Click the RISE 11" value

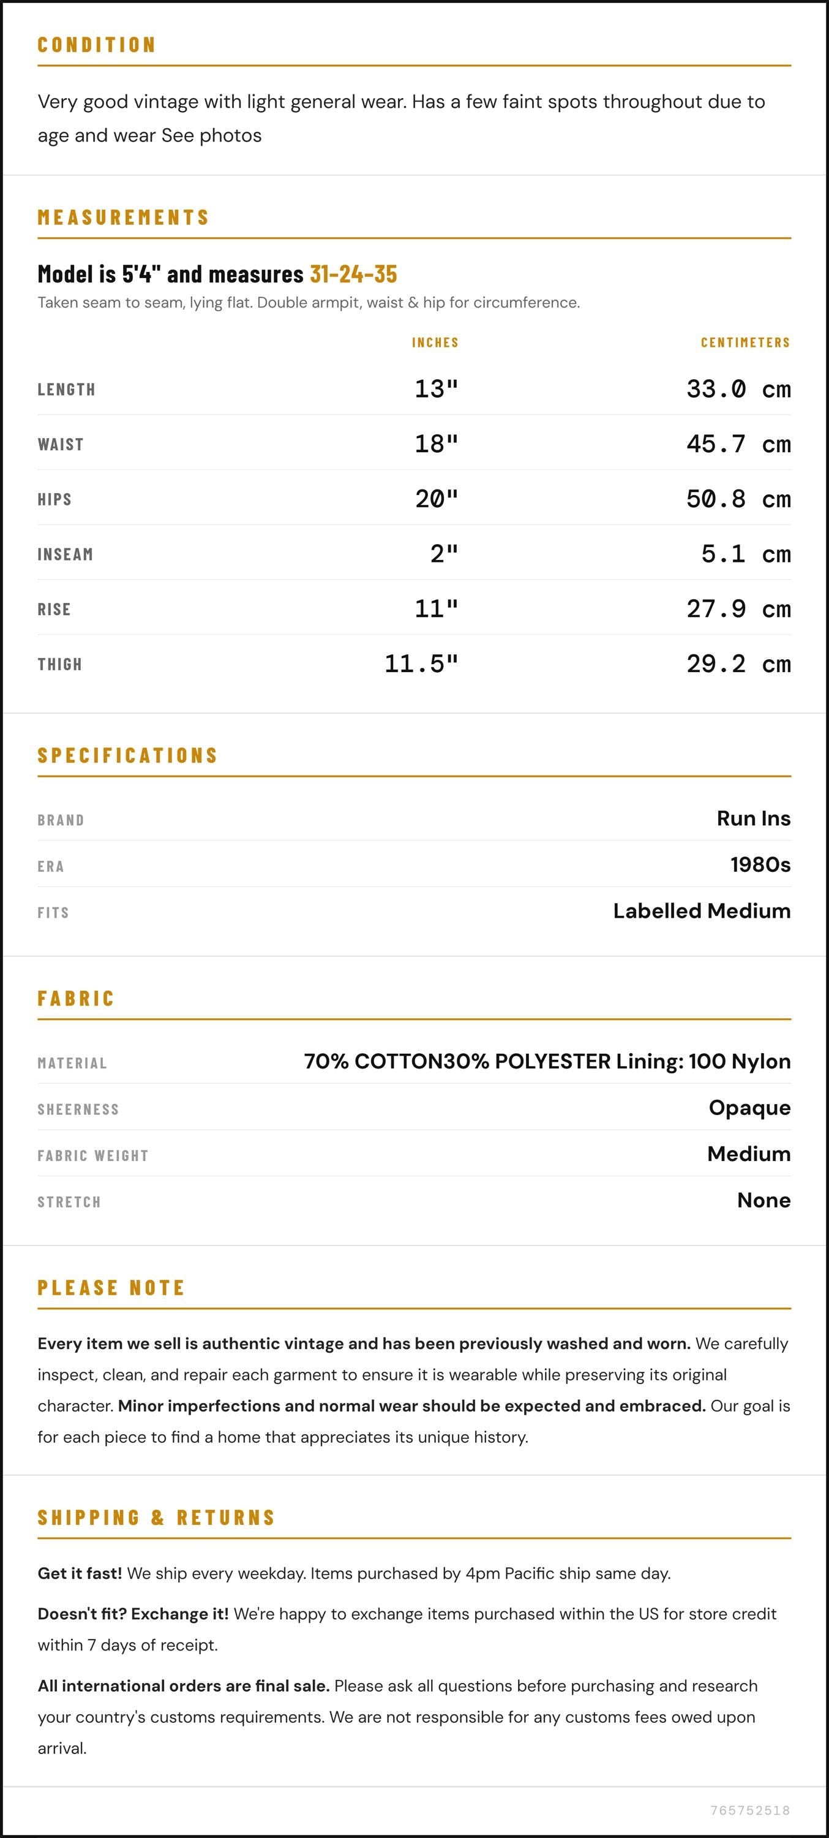pos(437,608)
